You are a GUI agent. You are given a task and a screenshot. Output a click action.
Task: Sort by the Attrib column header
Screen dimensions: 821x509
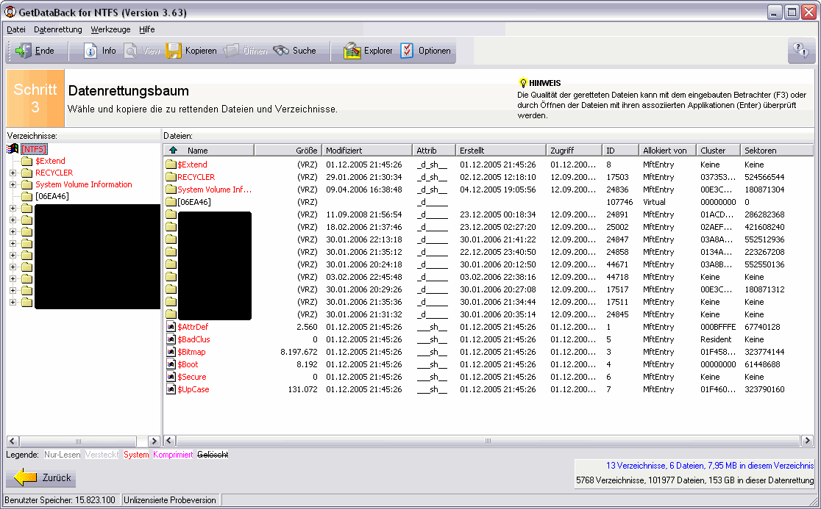tap(433, 150)
